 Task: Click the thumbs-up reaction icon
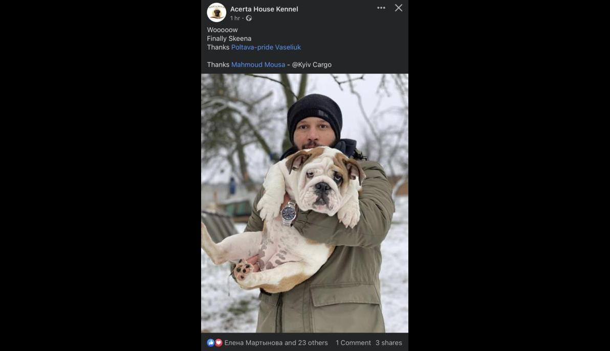pyautogui.click(x=210, y=342)
